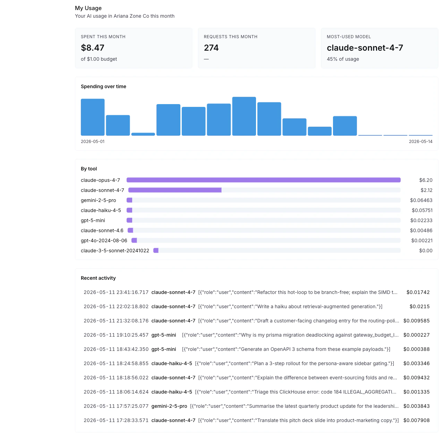Click the claude-sonnet-4-7 usage bar in By tool
The width and height of the screenshot is (444, 438).
[x=264, y=190]
